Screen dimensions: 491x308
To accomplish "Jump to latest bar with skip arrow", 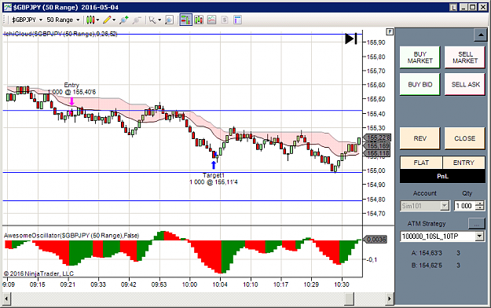I will 350,38.
